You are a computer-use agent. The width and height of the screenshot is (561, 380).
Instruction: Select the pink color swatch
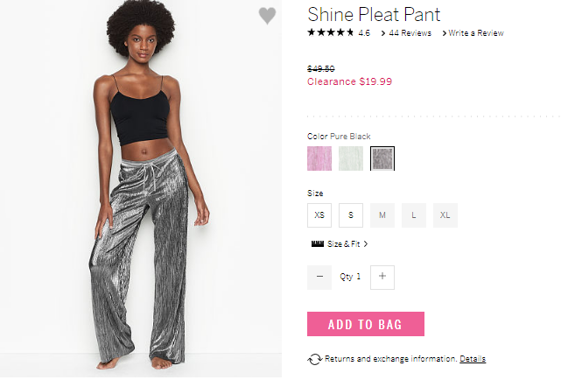319,158
